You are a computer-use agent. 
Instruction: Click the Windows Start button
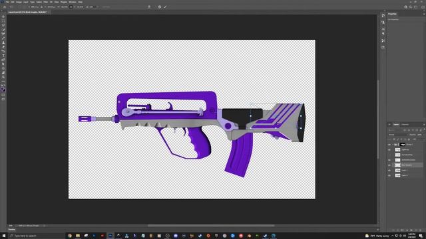(4, 236)
